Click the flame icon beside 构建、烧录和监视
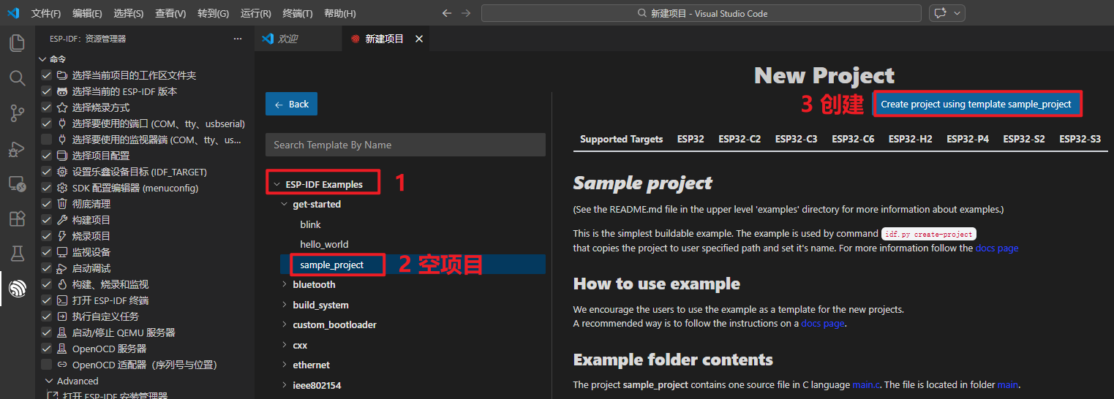This screenshot has width=1114, height=399. point(62,284)
